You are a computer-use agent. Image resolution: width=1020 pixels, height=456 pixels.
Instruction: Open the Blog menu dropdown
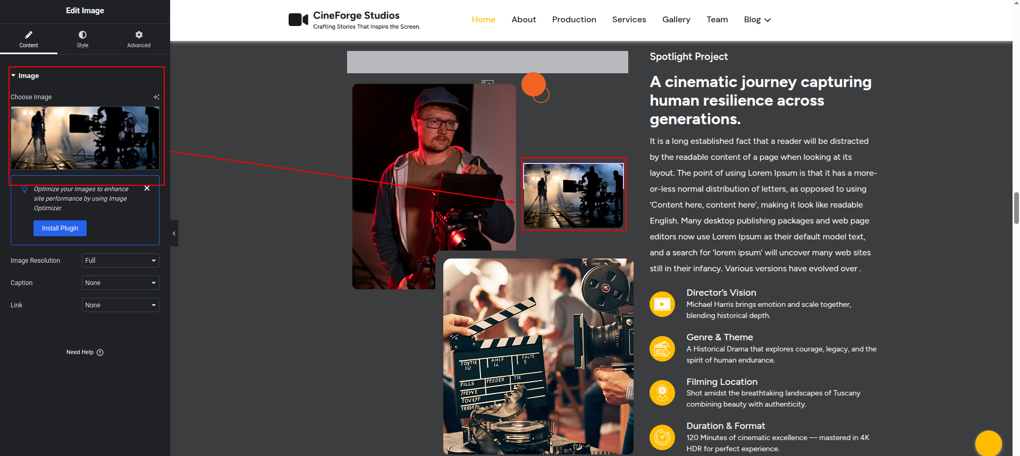coord(757,20)
